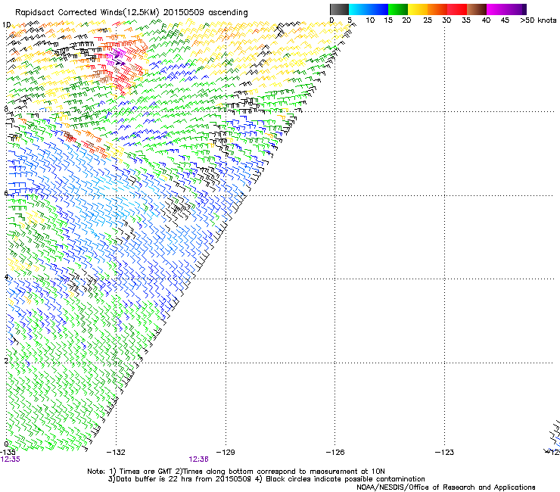Click the cyan 5-10 knots legend color

[x=359, y=9]
